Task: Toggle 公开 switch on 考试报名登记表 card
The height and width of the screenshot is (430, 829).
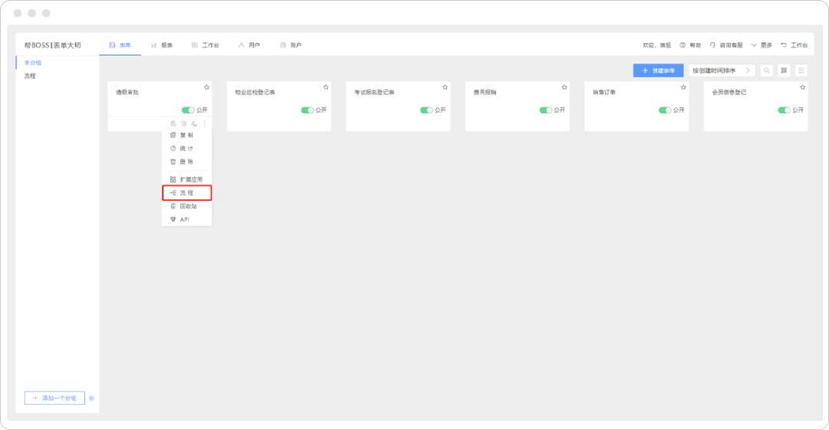Action: [x=426, y=110]
